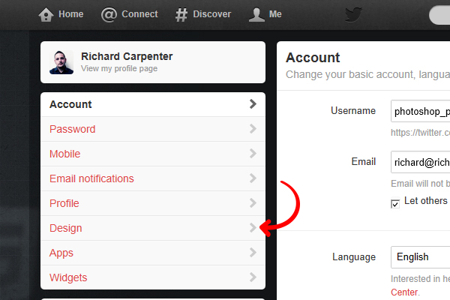450x300 pixels.
Task: Open the Mobile settings section
Action: point(153,154)
